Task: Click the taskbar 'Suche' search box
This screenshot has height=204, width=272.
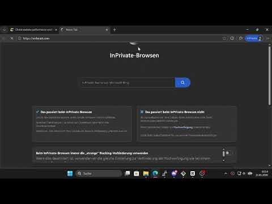Action: point(99,173)
